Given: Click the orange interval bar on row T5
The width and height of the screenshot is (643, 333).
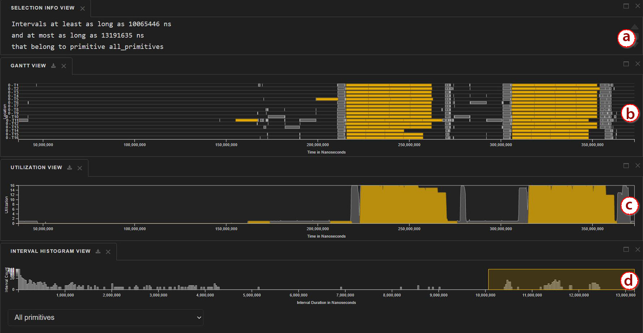Looking at the screenshot, I should click(x=327, y=99).
